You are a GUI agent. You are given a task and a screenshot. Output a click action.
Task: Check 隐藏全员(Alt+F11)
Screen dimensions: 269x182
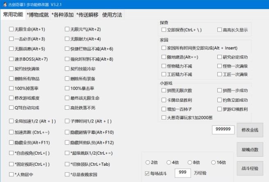(x=11, y=142)
